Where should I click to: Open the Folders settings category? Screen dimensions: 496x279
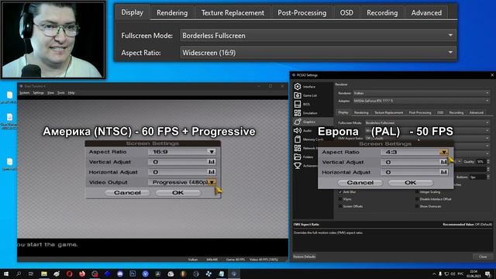coord(305,157)
